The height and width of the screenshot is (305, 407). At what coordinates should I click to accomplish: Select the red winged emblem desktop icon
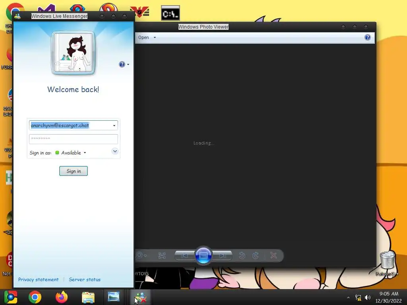[x=140, y=12]
